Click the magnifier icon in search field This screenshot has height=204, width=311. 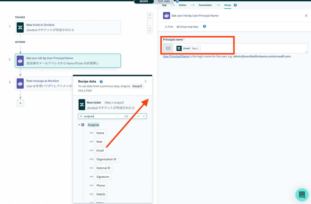pyautogui.click(x=81, y=116)
